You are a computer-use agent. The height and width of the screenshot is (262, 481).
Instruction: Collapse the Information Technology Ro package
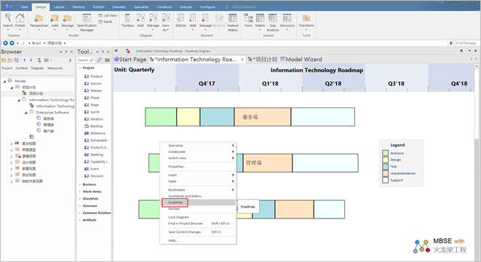tap(19, 100)
